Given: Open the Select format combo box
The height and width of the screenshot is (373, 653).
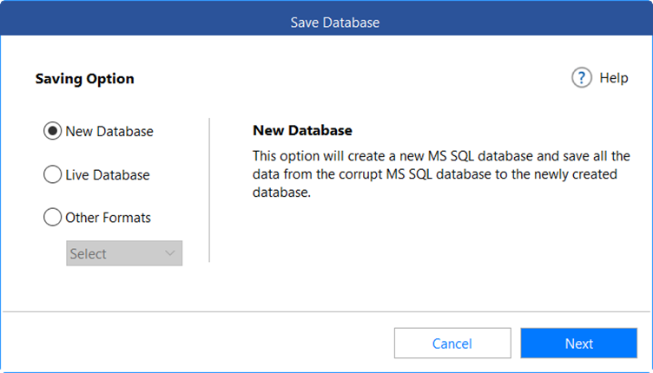Looking at the screenshot, I should click(124, 253).
